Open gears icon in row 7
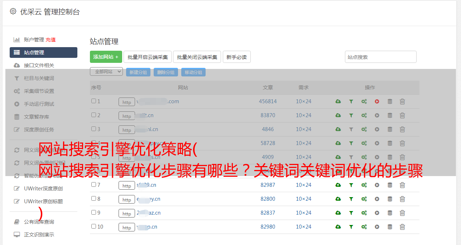Screen dimensions: 461x245 (x=364, y=185)
